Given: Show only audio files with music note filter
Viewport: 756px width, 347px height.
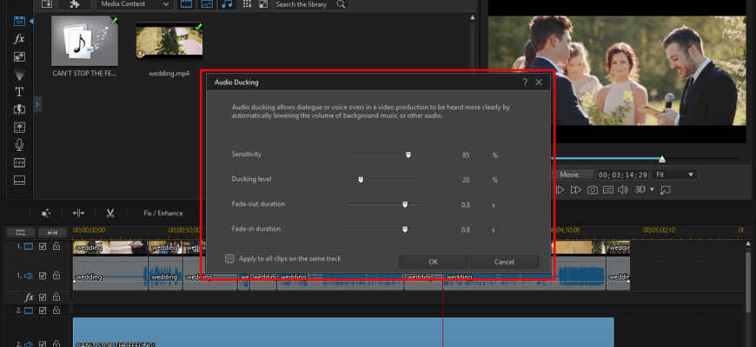Looking at the screenshot, I should click(227, 4).
